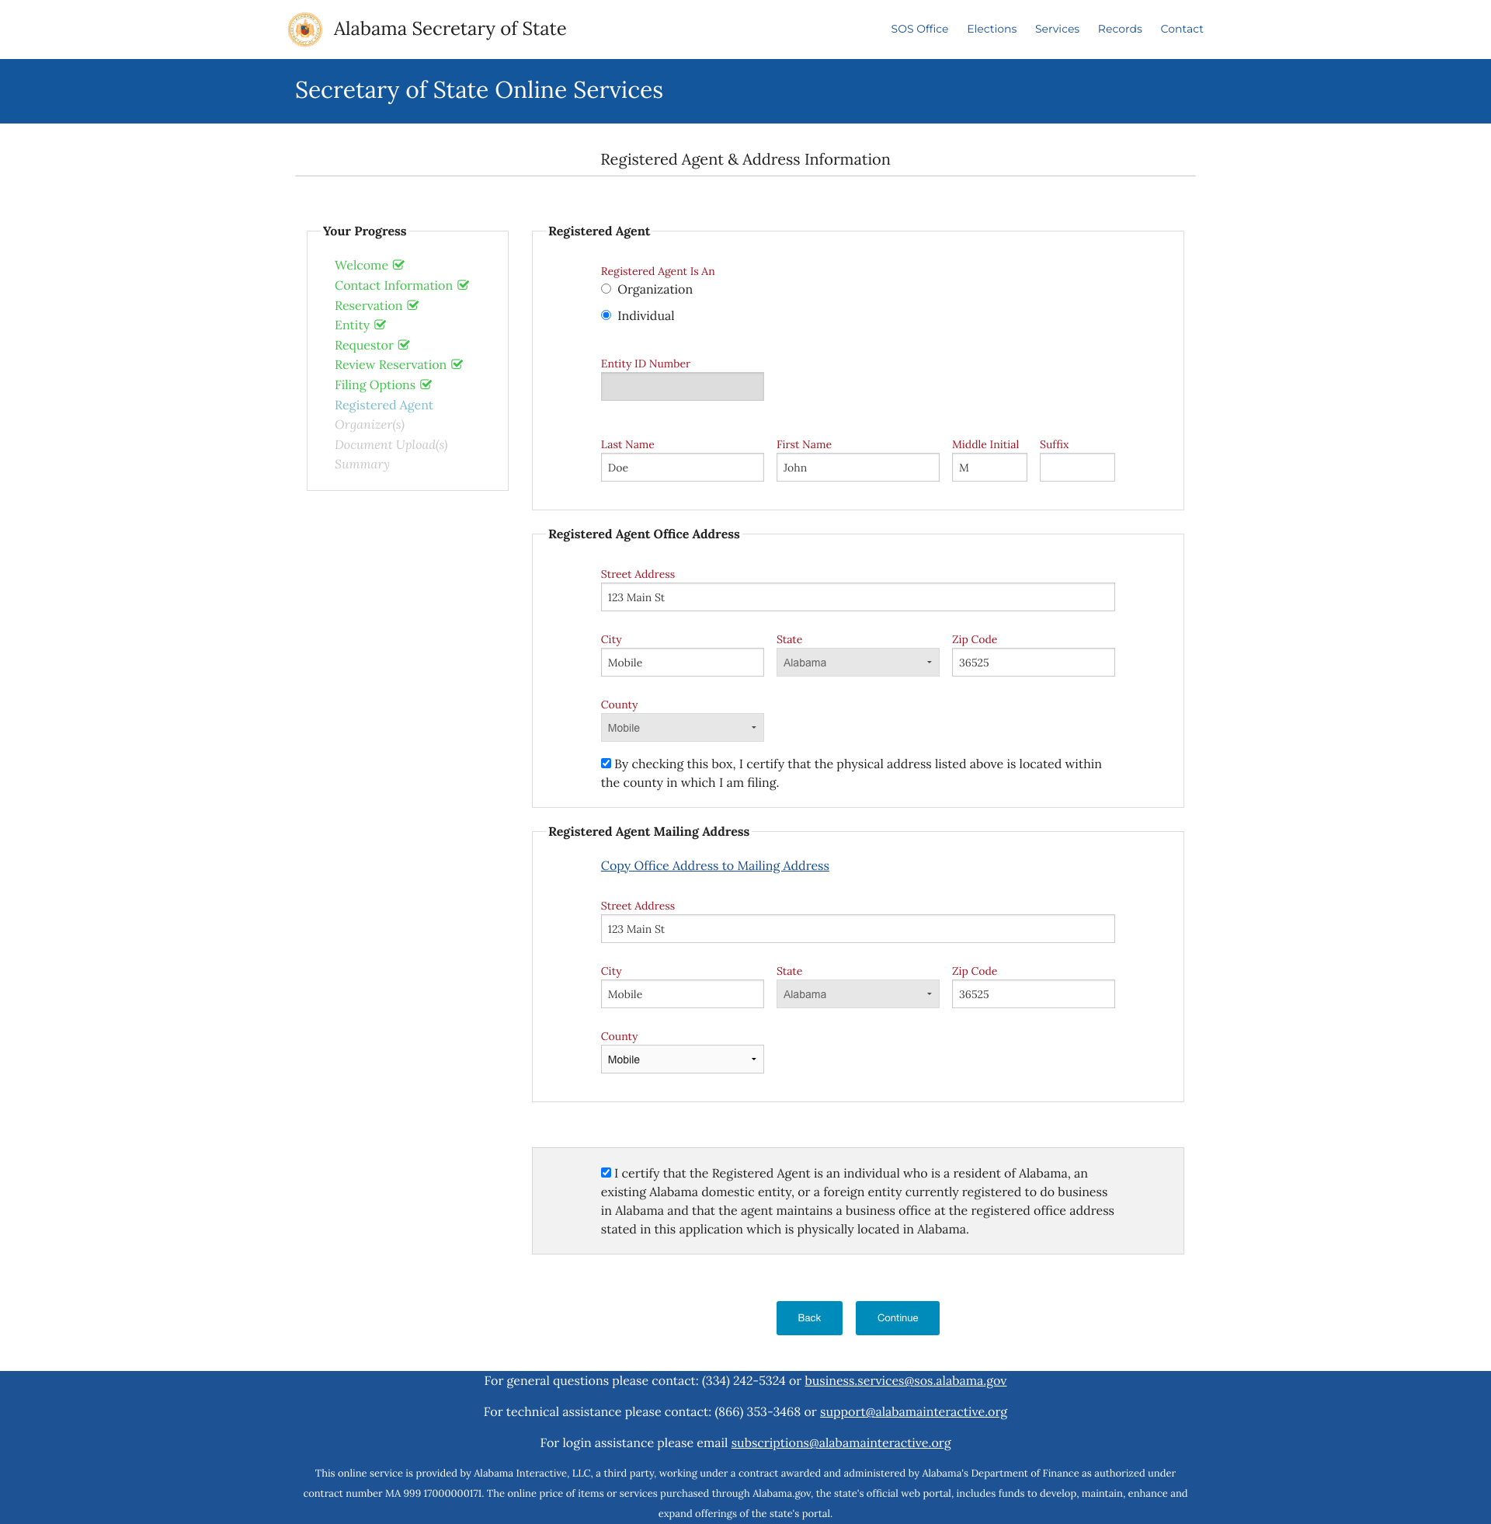Click the subscriptions@alabamainteractive.org email link
Viewport: 1491px width, 1524px height.
click(x=840, y=1443)
